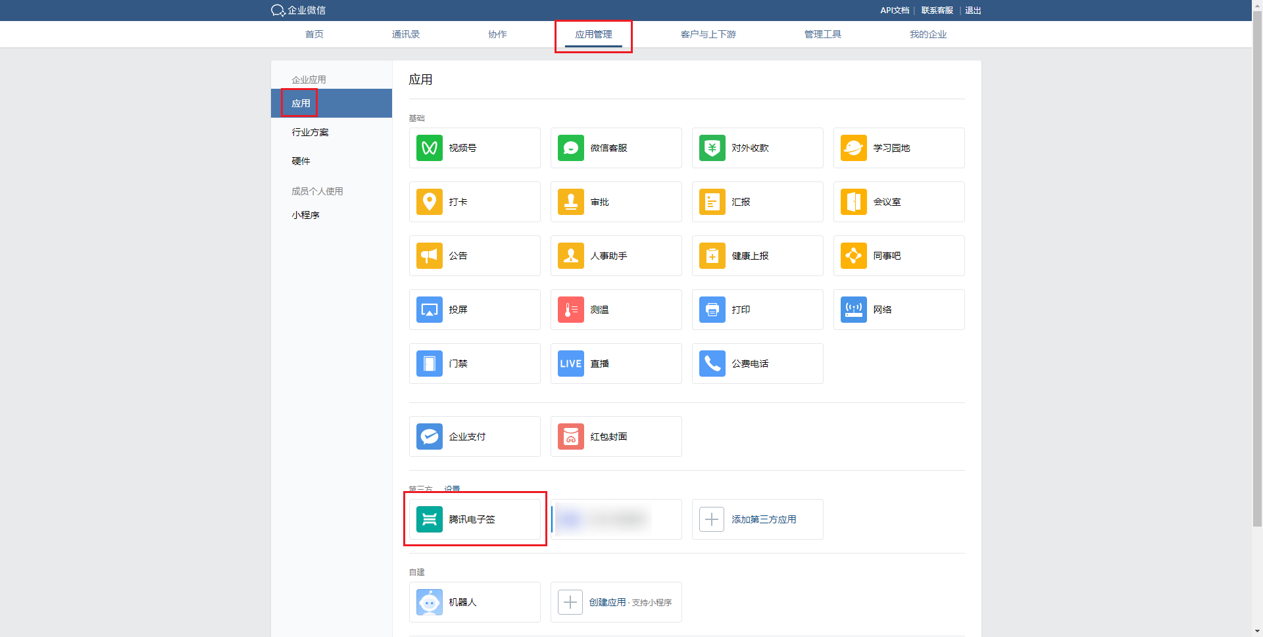This screenshot has width=1263, height=637.
Task: Open the 我的企业 tab
Action: (928, 34)
